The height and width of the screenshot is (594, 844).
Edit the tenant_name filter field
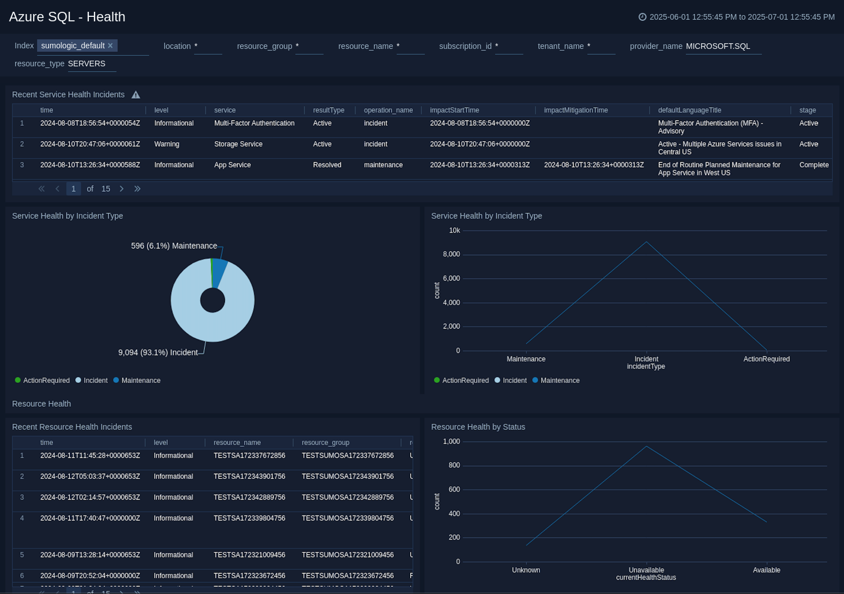601,46
